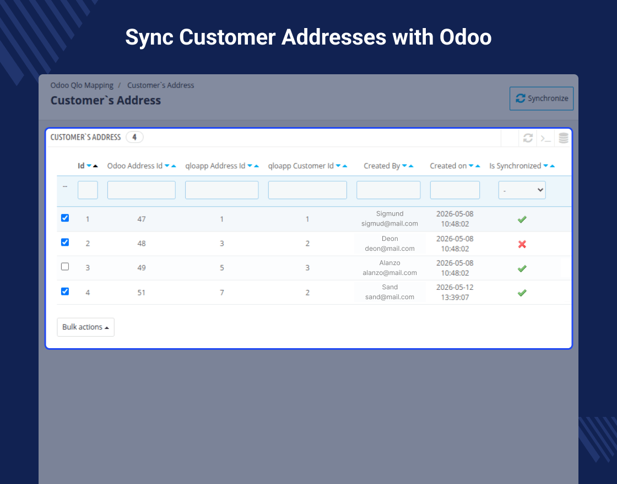617x484 pixels.
Task: Sort Created By descending arrow
Action: 404,166
